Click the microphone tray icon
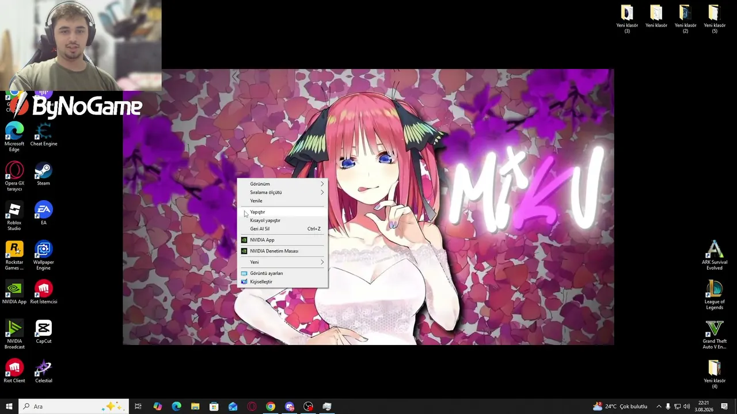737x414 pixels. pos(668,407)
